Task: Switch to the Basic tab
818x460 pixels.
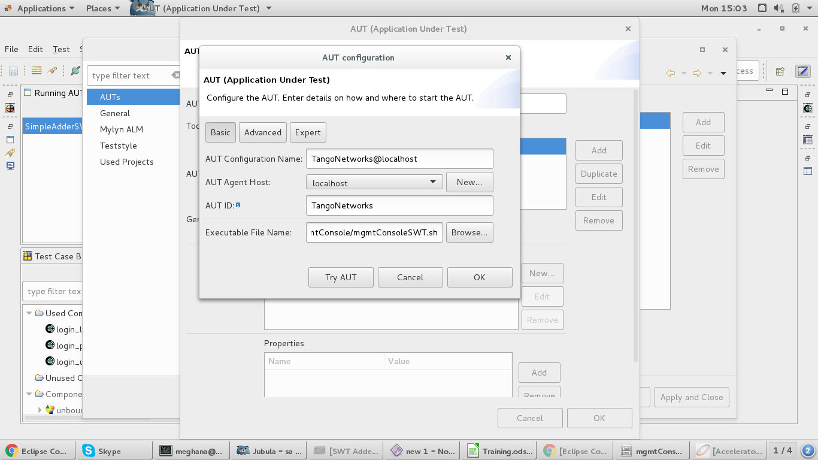Action: 220,132
